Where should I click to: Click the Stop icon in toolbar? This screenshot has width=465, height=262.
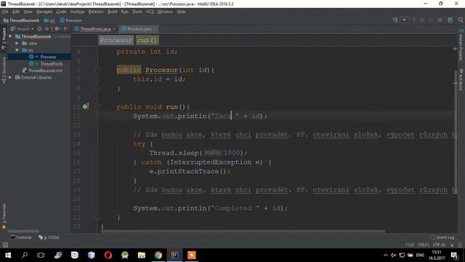point(440,20)
